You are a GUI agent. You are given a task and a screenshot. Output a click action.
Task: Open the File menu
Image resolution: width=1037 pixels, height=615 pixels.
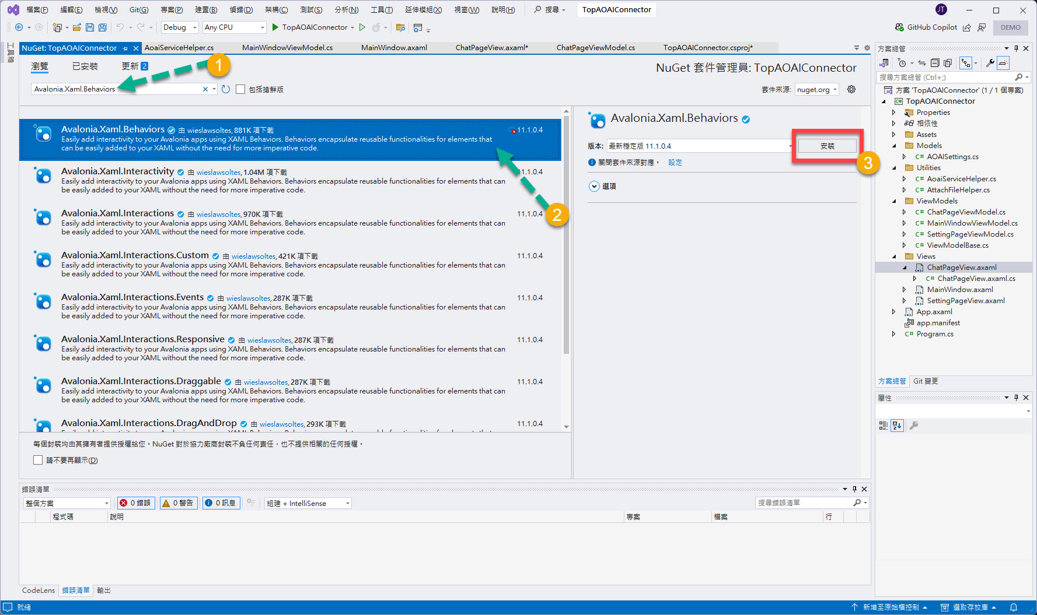(x=37, y=9)
